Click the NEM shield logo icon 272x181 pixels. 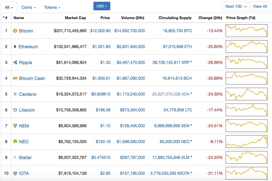click(15, 126)
